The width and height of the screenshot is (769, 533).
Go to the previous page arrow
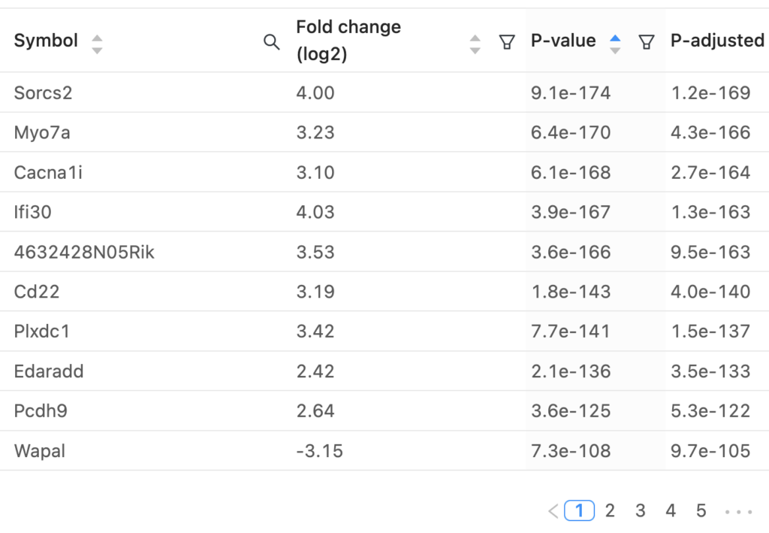[553, 511]
